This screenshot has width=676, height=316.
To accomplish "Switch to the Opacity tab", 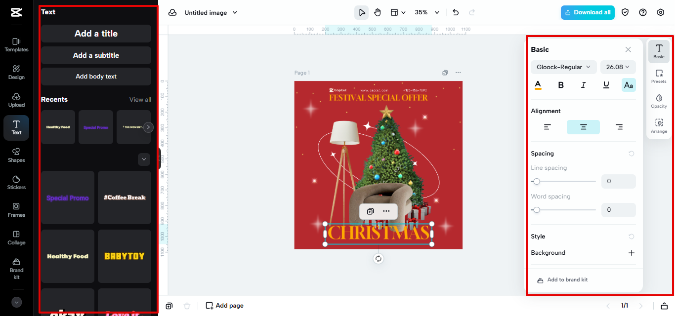I will tap(659, 101).
